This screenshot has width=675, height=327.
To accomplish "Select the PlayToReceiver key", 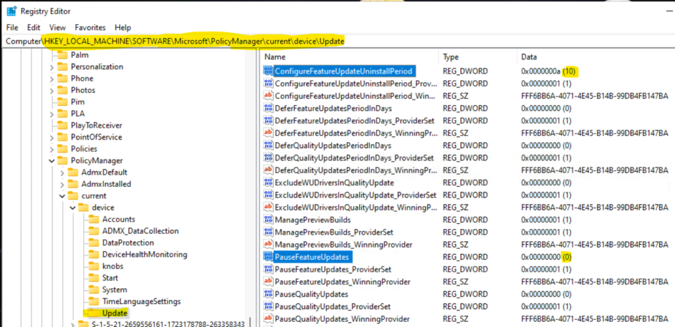I will pyautogui.click(x=96, y=126).
